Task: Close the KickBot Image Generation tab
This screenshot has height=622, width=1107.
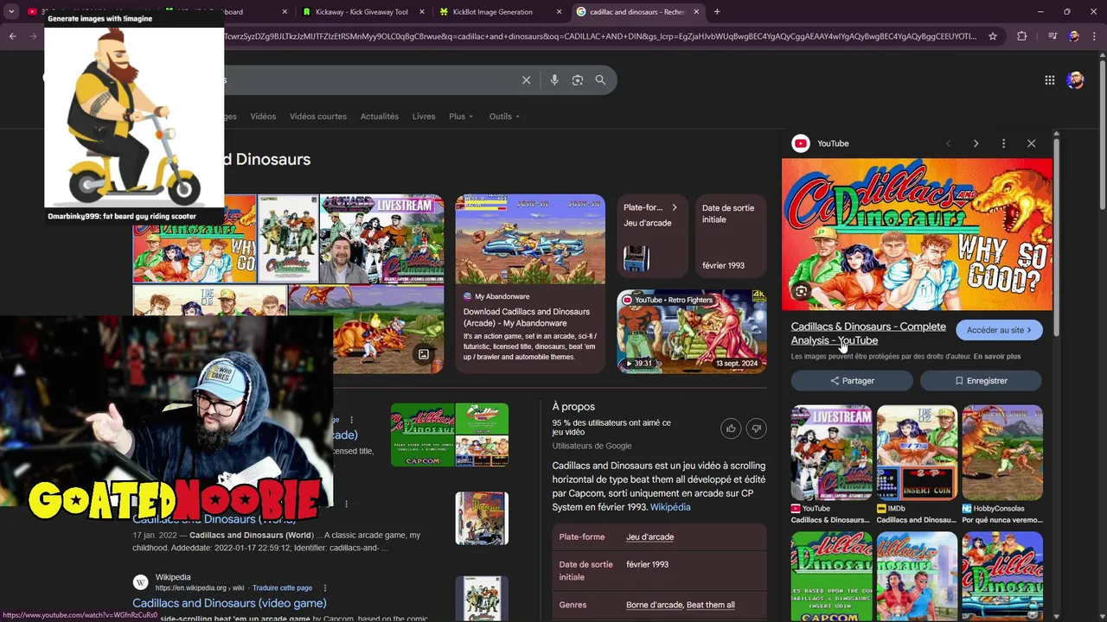Action: (560, 12)
